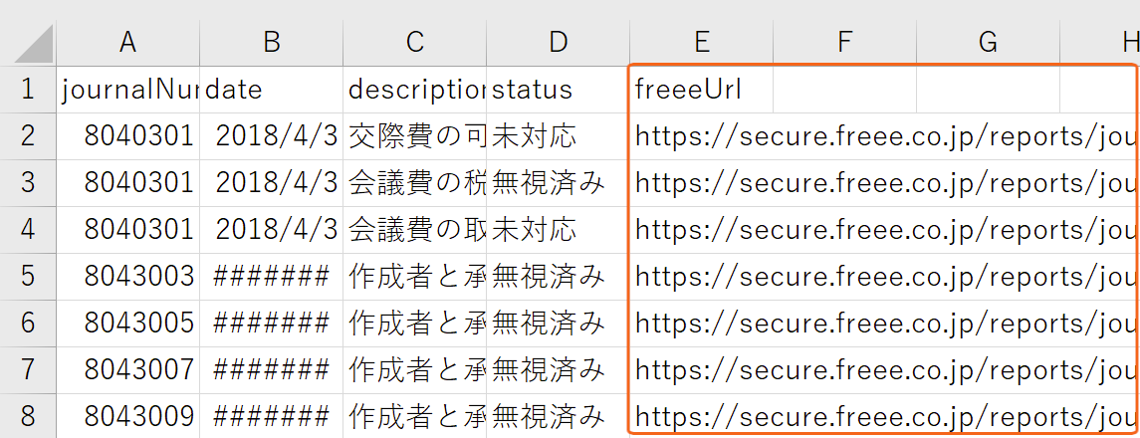Screen dimensions: 1140x438
Task: Click the ####### date cell in row 7
Action: point(271,370)
